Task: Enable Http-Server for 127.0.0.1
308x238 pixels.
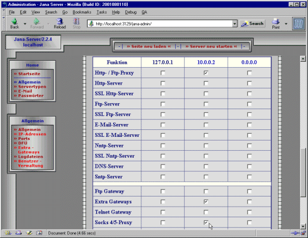Action: [x=162, y=84]
